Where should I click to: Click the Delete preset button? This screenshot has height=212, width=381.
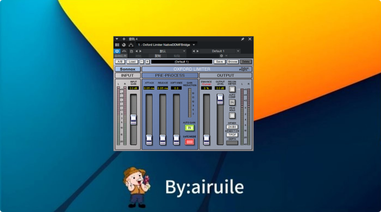click(x=246, y=62)
